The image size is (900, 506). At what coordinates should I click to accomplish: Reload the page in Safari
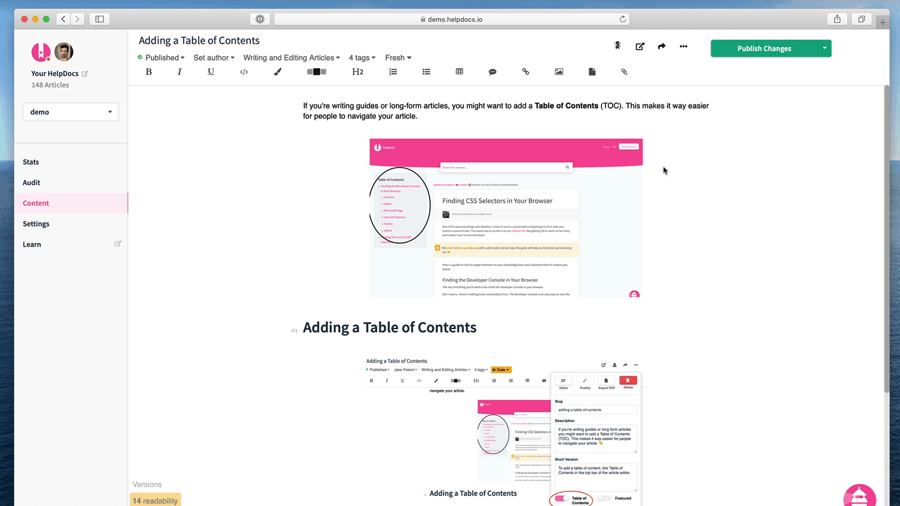[x=622, y=19]
